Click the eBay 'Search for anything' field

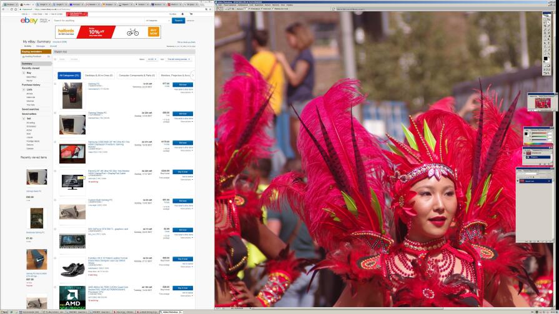[x=98, y=21]
